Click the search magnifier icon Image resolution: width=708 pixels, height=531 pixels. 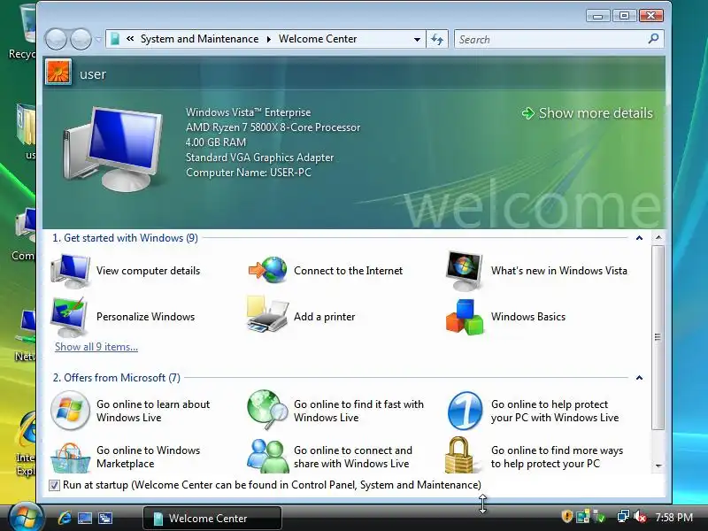pyautogui.click(x=653, y=39)
